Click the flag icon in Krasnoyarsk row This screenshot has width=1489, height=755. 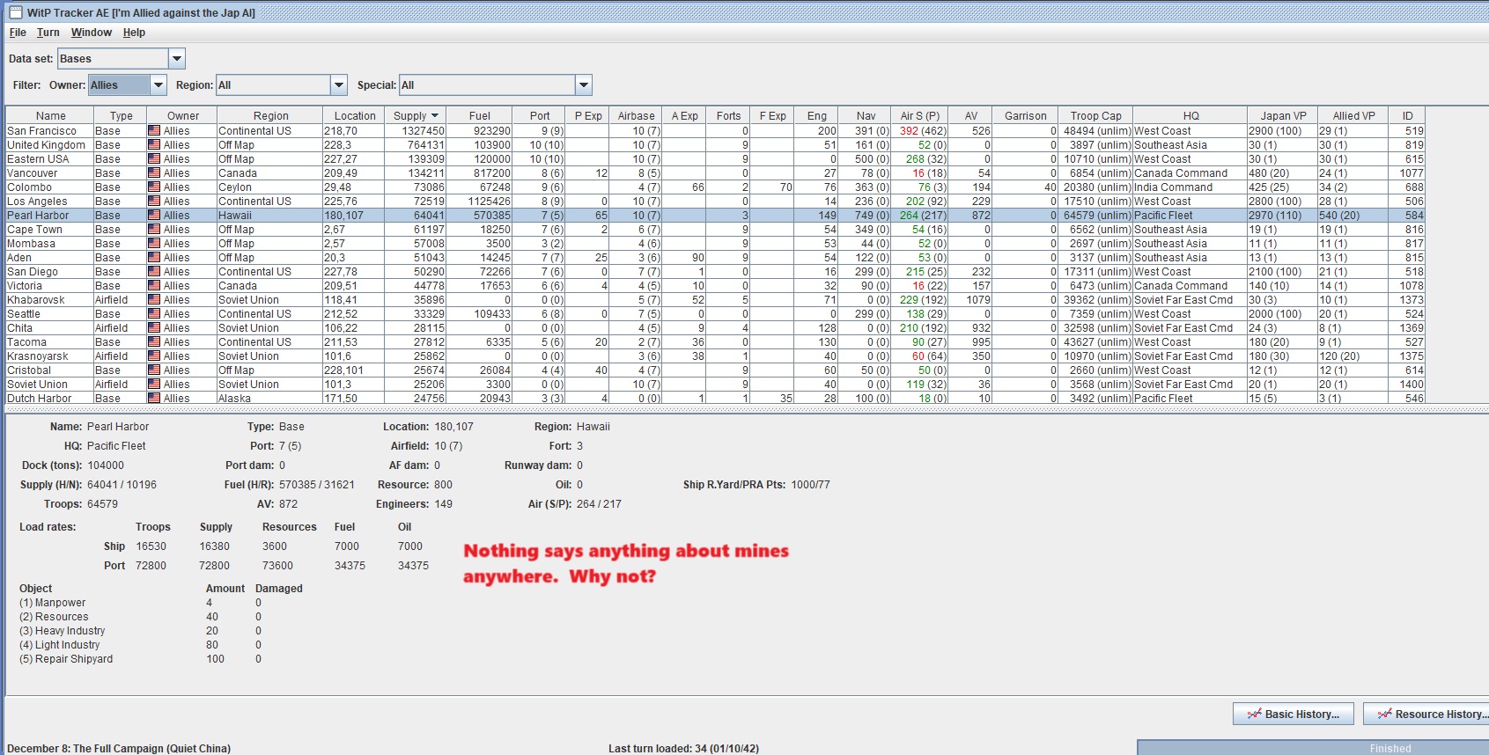(154, 356)
